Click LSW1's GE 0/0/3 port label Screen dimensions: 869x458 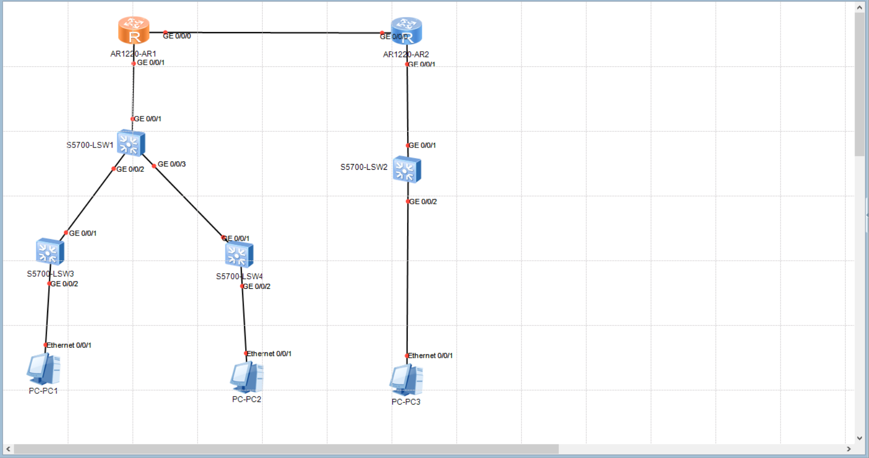(x=172, y=164)
